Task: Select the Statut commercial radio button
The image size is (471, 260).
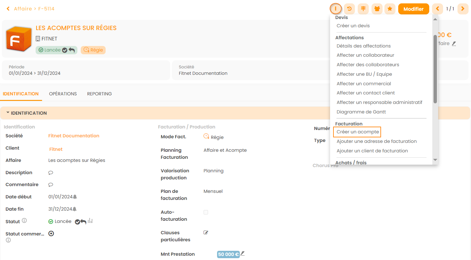Action: click(51, 234)
